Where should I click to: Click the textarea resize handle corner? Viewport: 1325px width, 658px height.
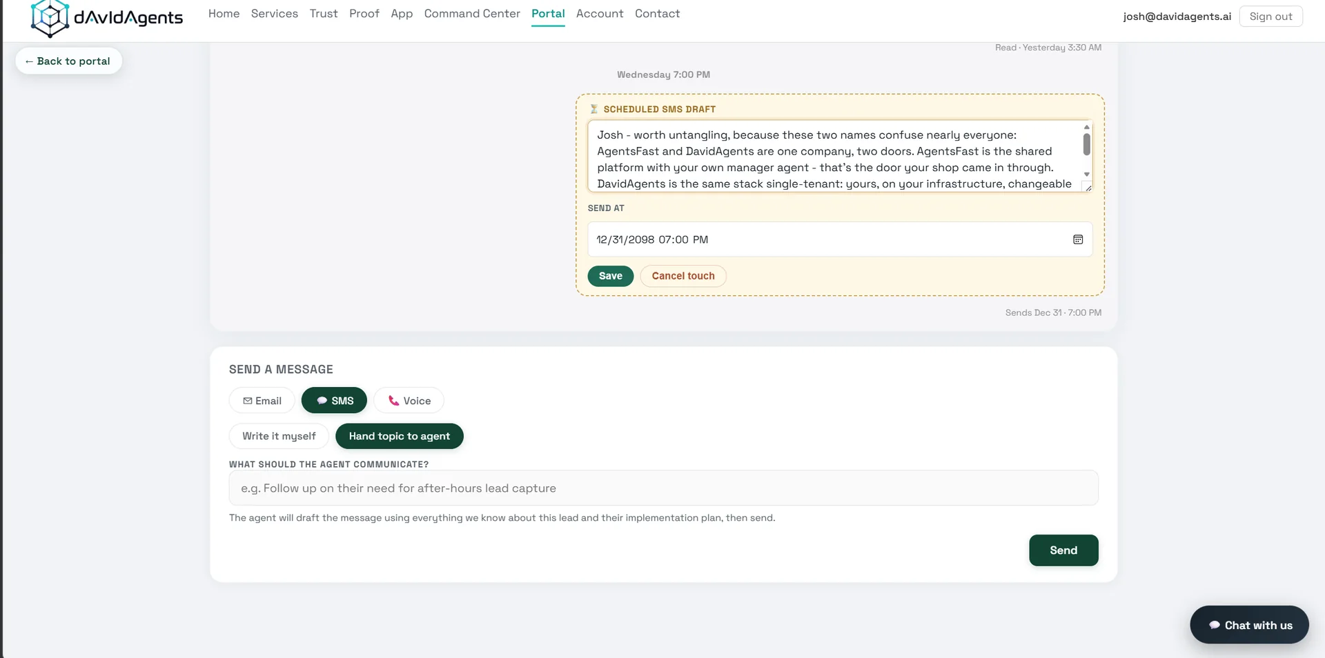pyautogui.click(x=1088, y=187)
